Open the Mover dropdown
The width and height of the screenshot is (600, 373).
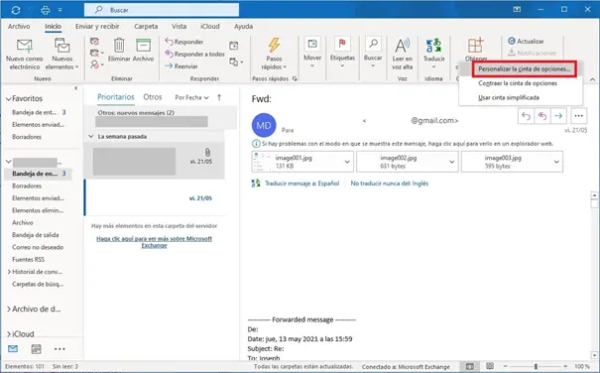312,54
